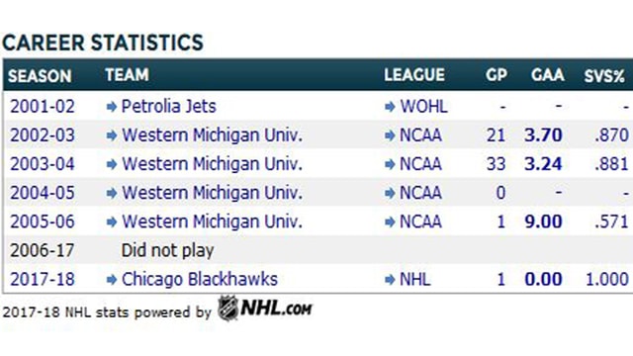Click the 3.70 GAA value
This screenshot has height=356, width=633.
543,135
